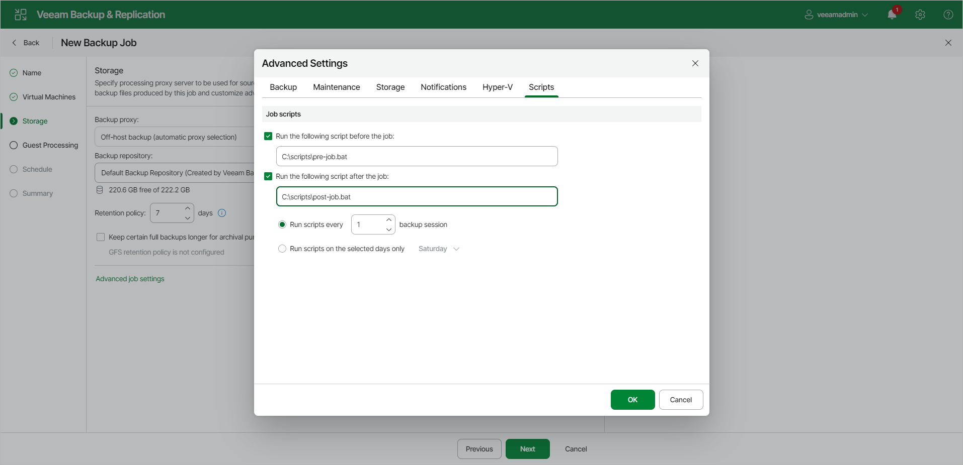Click the pre-job script path field
The width and height of the screenshot is (963, 465).
pos(417,156)
